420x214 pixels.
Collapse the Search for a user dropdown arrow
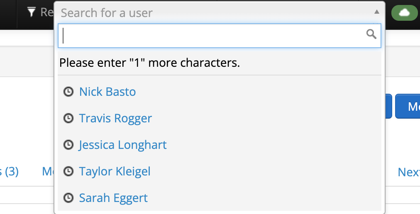click(x=376, y=12)
